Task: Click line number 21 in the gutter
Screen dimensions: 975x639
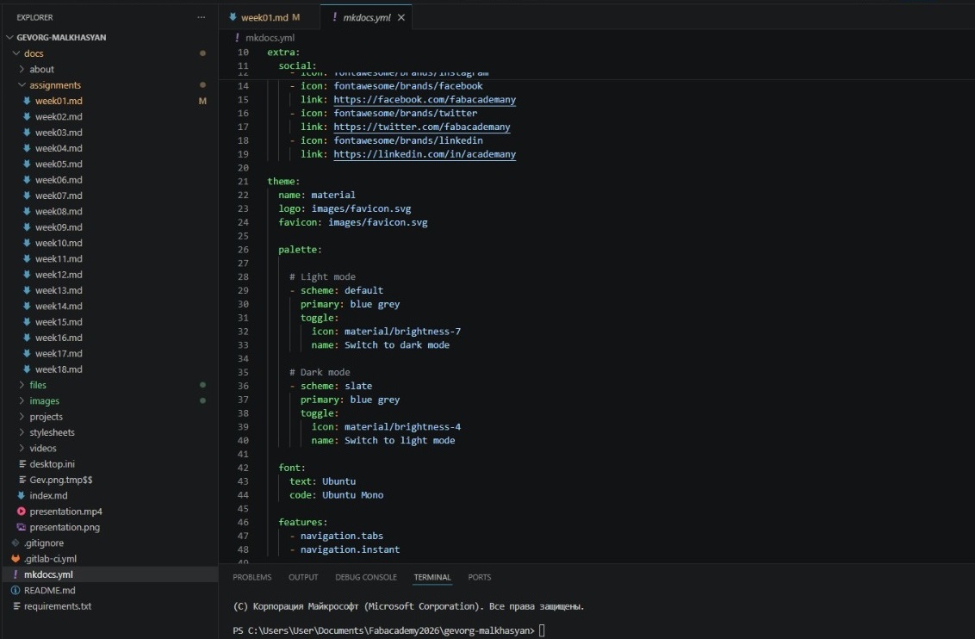Action: [x=243, y=182]
